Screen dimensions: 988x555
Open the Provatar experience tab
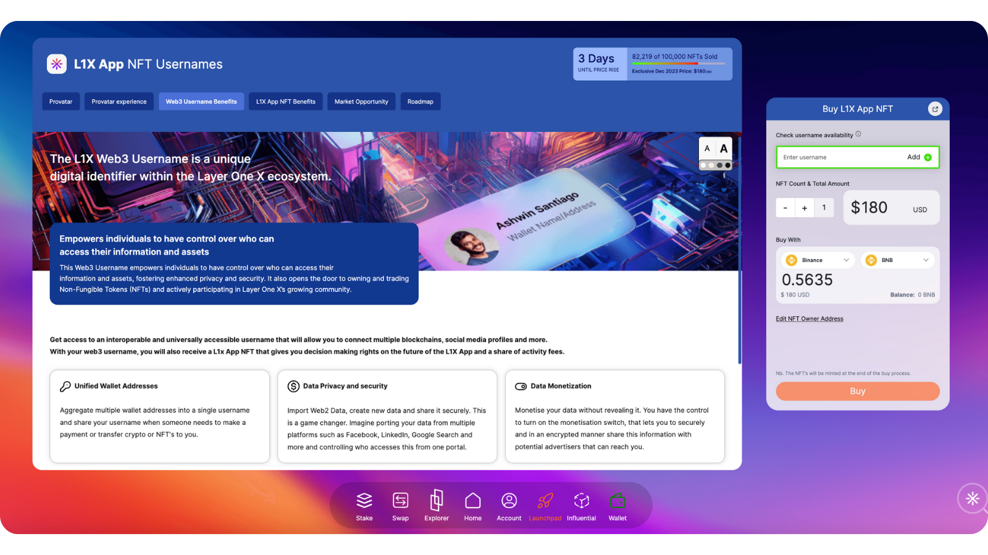pos(119,102)
